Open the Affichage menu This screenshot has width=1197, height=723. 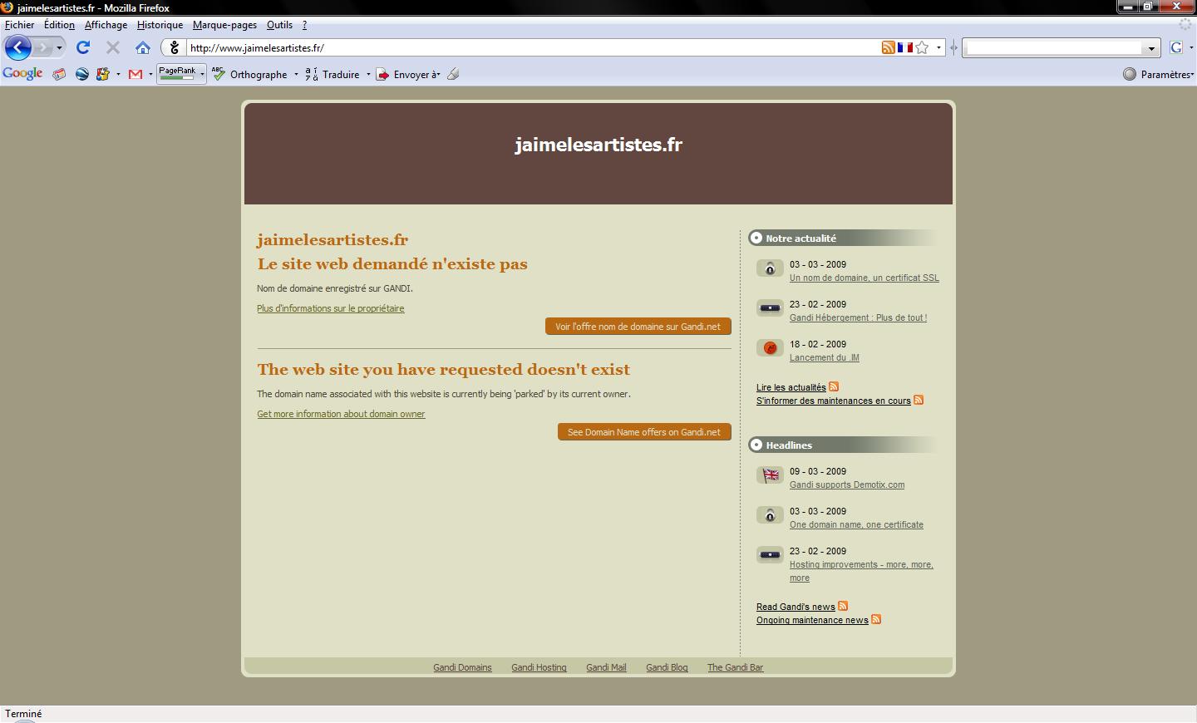coord(106,25)
